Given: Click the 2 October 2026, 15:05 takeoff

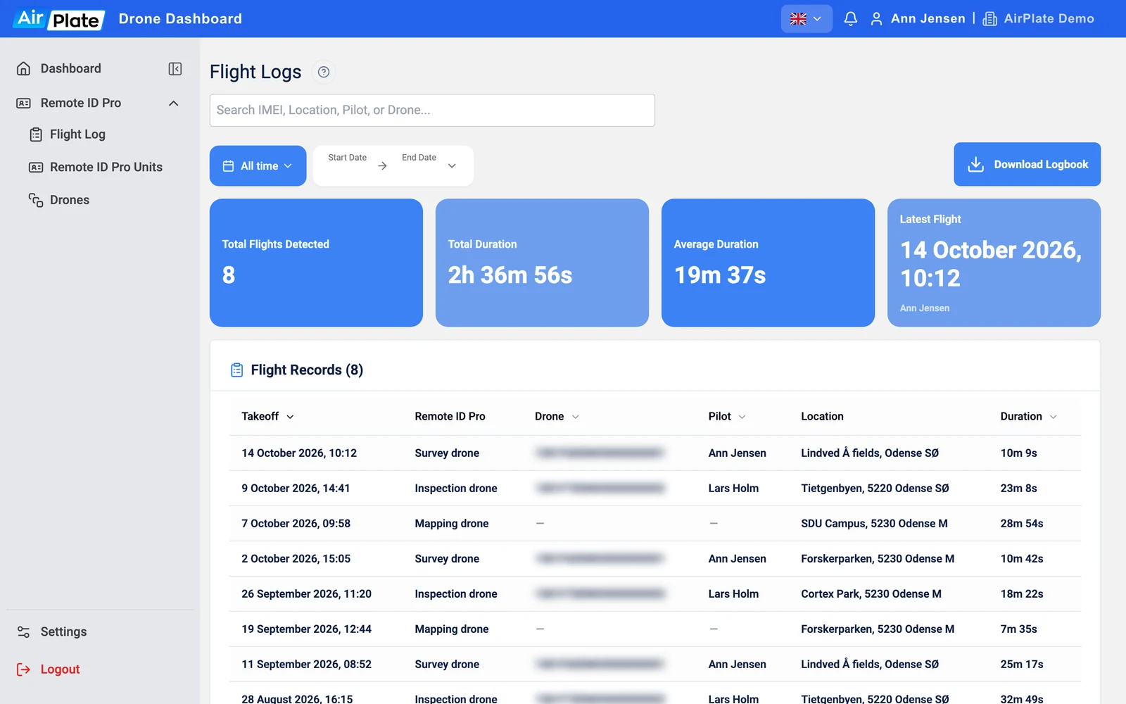Looking at the screenshot, I should (296, 559).
